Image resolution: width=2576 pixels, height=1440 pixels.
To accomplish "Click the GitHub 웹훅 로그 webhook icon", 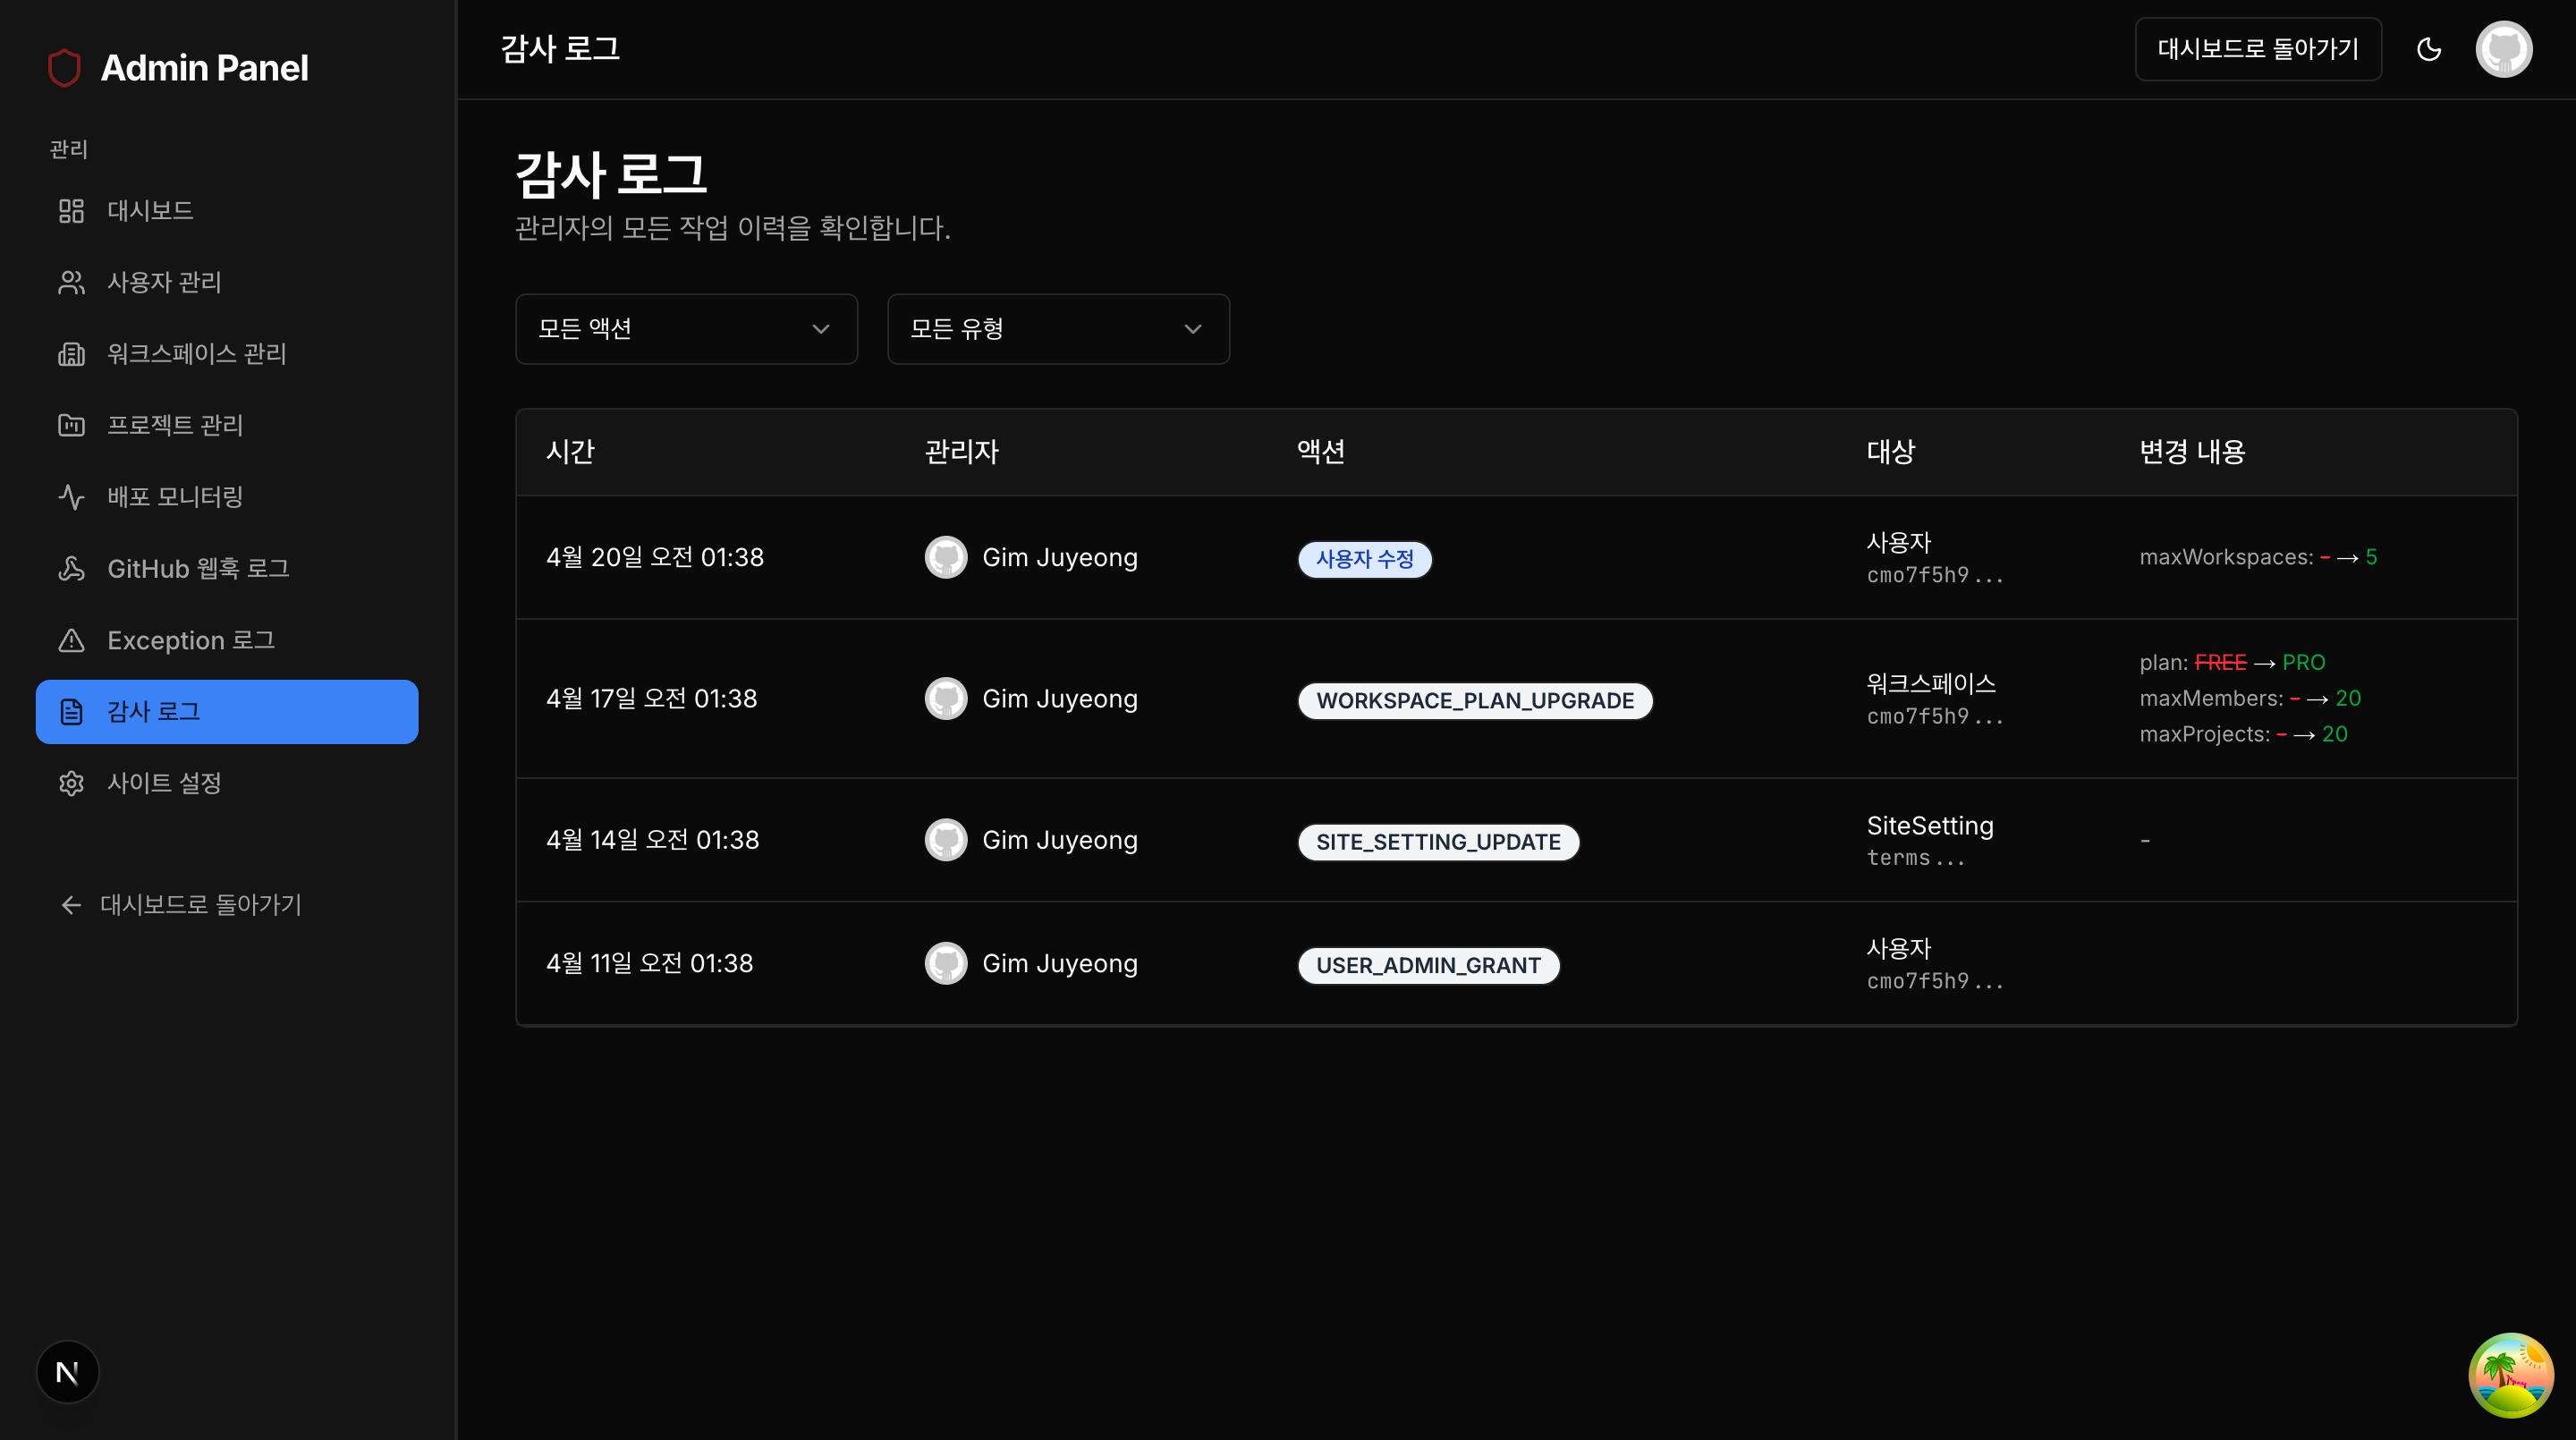I will coord(71,569).
